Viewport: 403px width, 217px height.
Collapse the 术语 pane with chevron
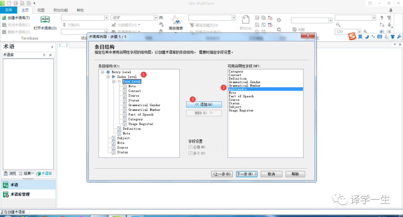[52, 47]
